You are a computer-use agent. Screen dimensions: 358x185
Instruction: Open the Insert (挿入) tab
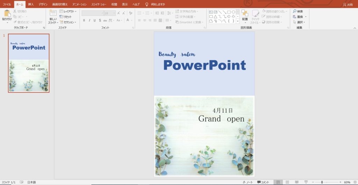click(31, 4)
